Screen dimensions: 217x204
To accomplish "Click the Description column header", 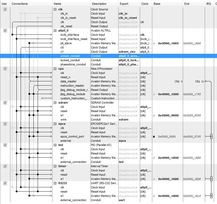I will pyautogui.click(x=99, y=4).
